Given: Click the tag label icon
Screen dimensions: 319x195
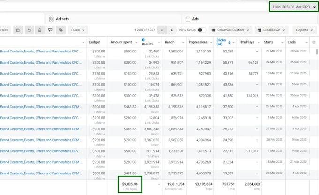Looking at the screenshot, I should pyautogui.click(x=61, y=30).
